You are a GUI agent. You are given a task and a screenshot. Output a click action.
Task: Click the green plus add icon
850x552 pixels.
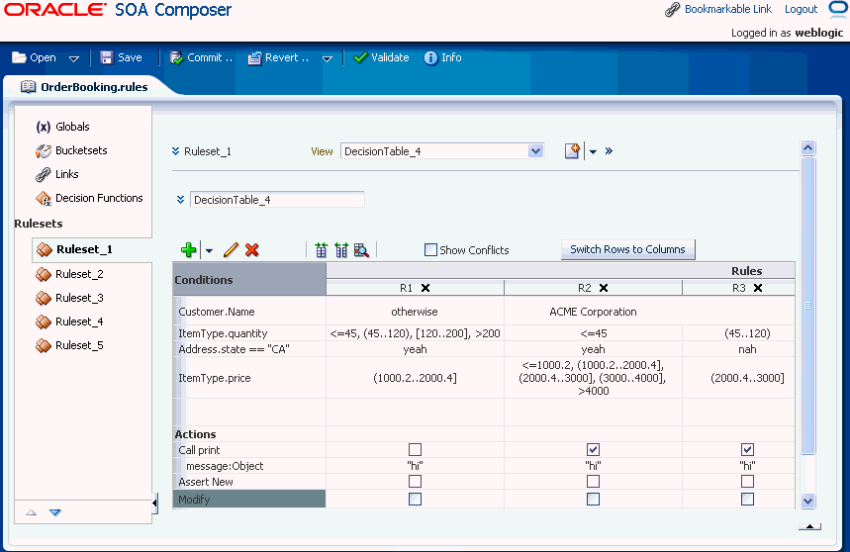pos(189,249)
